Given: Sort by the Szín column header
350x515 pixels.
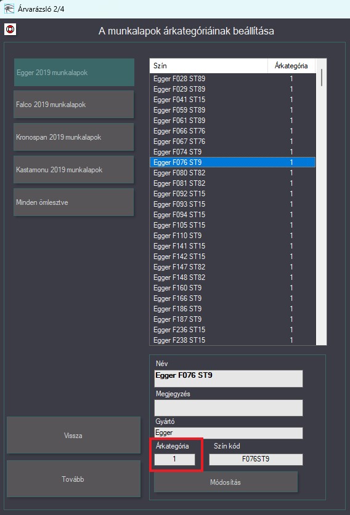Looking at the screenshot, I should (208, 66).
